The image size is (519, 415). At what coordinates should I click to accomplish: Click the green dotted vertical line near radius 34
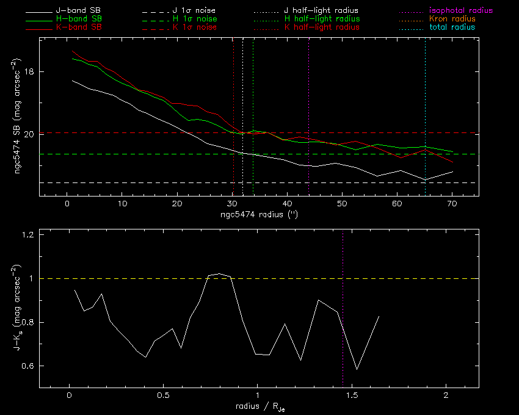click(253, 92)
